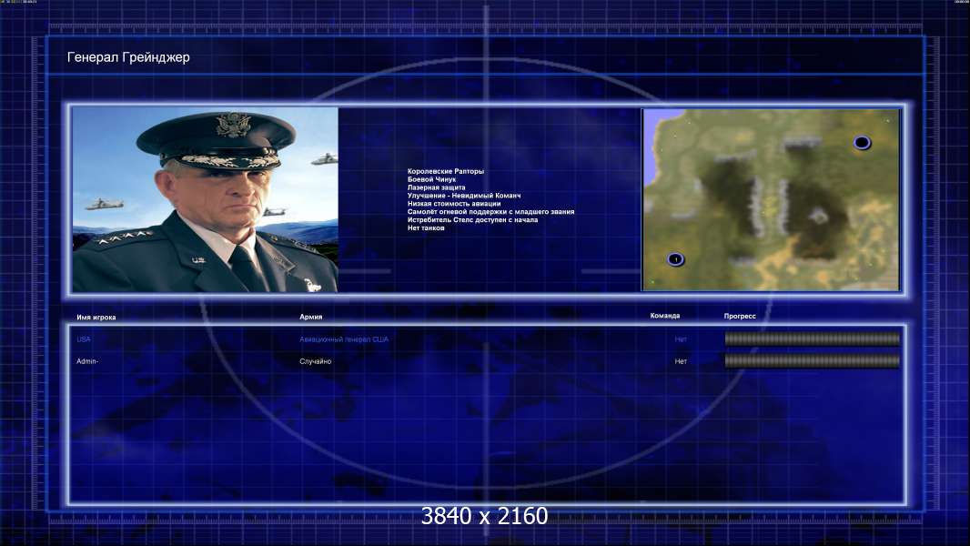Click start position marker 1 on minimap
Screen dimensions: 970x546
pos(675,259)
